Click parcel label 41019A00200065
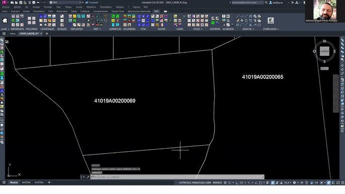This screenshot has width=345, height=194. tap(263, 77)
